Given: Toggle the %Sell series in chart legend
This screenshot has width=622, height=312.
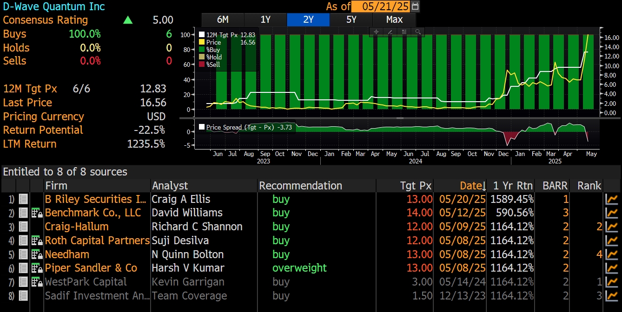Looking at the screenshot, I should click(209, 65).
